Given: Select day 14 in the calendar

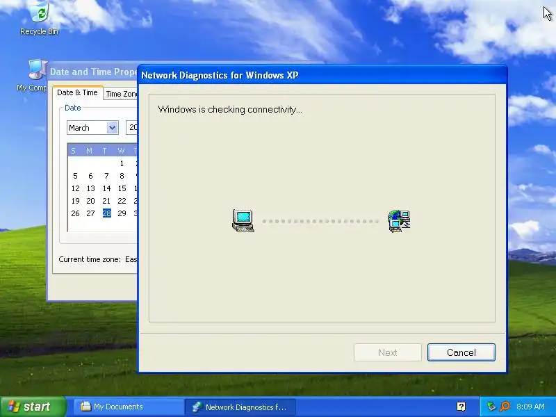Looking at the screenshot, I should tap(106, 188).
